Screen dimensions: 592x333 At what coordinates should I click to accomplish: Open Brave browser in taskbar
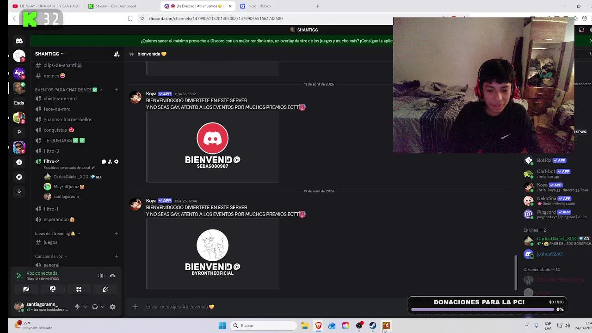[x=319, y=326]
